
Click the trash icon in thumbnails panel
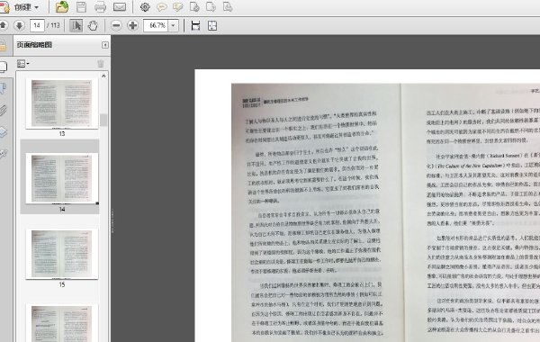click(101, 63)
